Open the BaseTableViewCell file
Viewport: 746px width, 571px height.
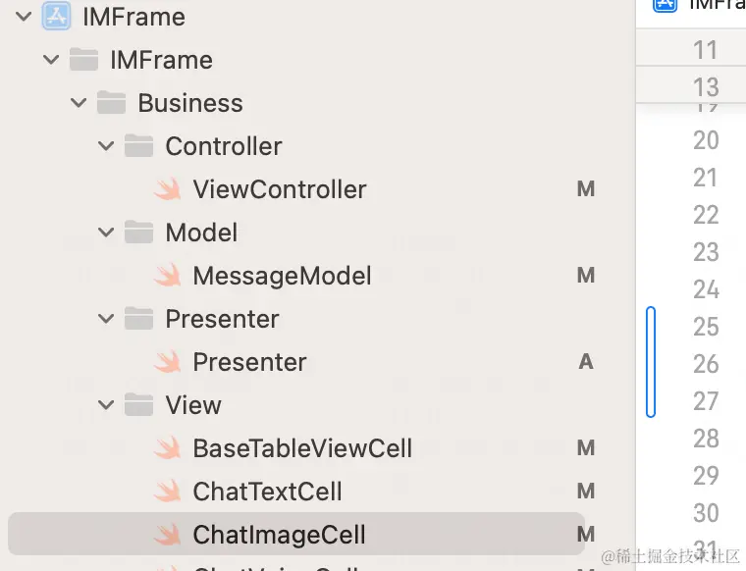(x=302, y=448)
